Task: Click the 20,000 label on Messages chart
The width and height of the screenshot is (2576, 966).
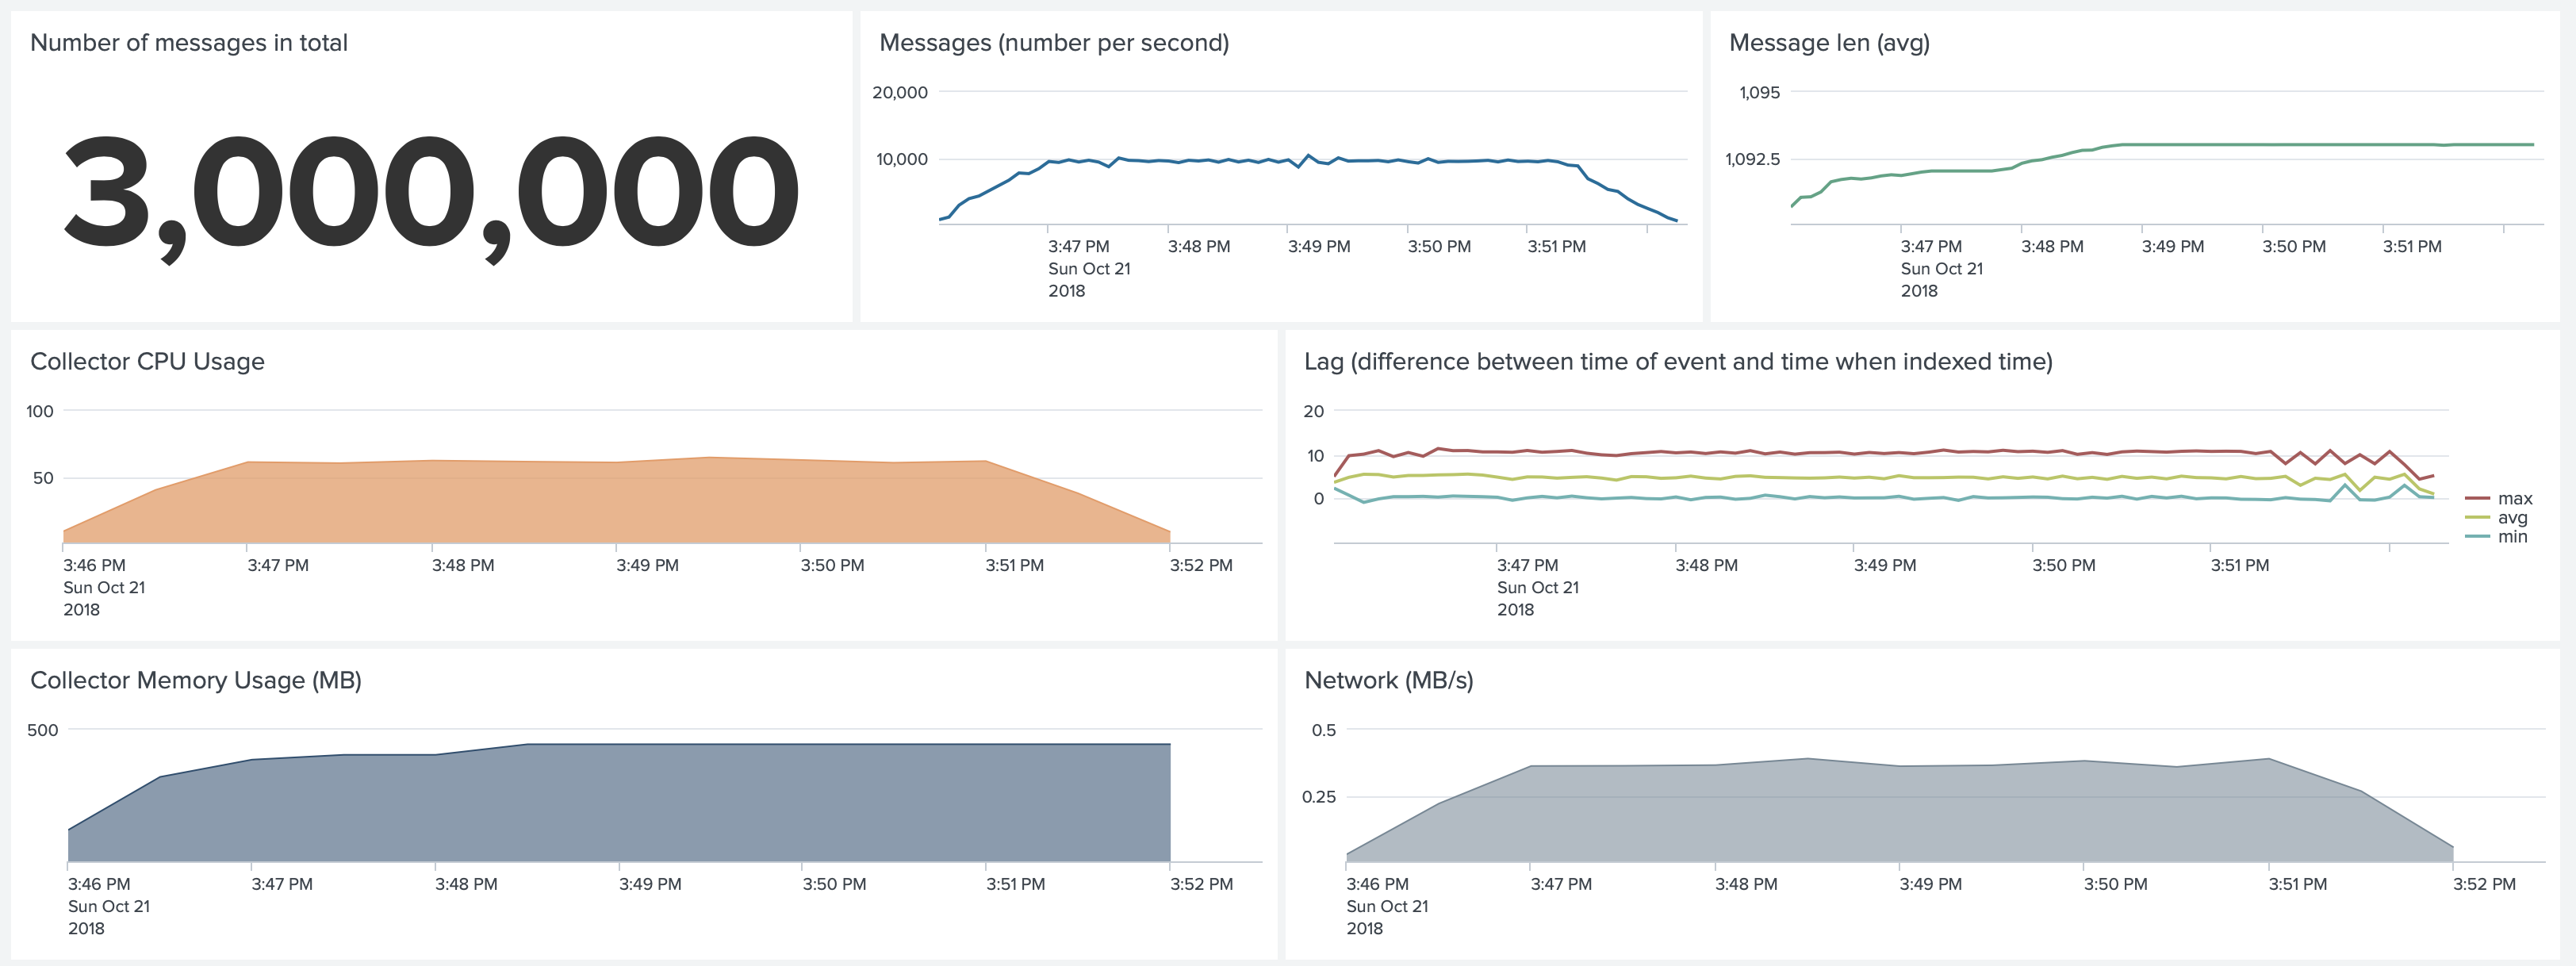Action: point(900,92)
